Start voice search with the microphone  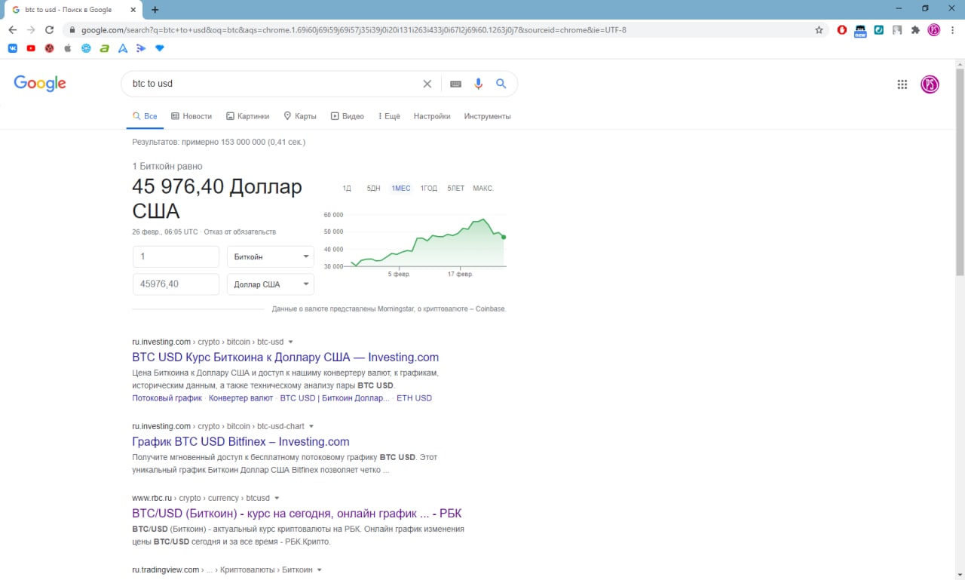478,84
